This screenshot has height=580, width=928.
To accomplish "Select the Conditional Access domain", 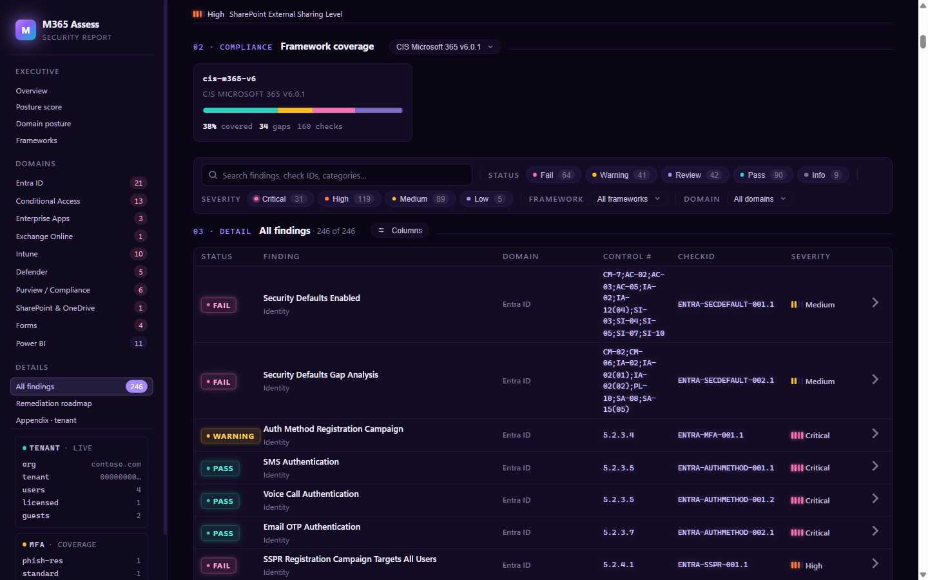I will tap(81, 201).
